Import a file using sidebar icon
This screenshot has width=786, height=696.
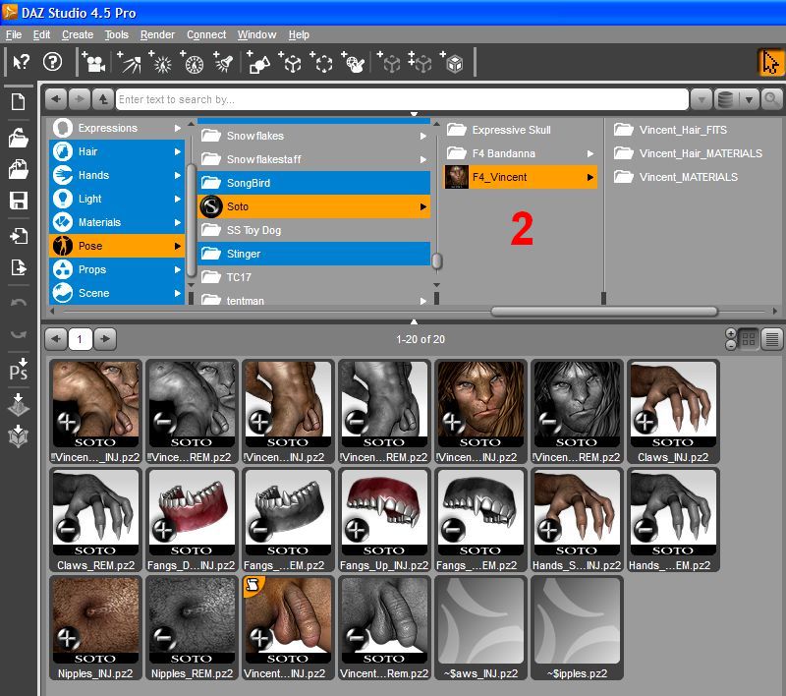coord(19,236)
